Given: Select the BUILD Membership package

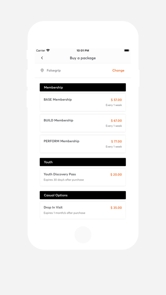Looking at the screenshot, I should point(83,123).
